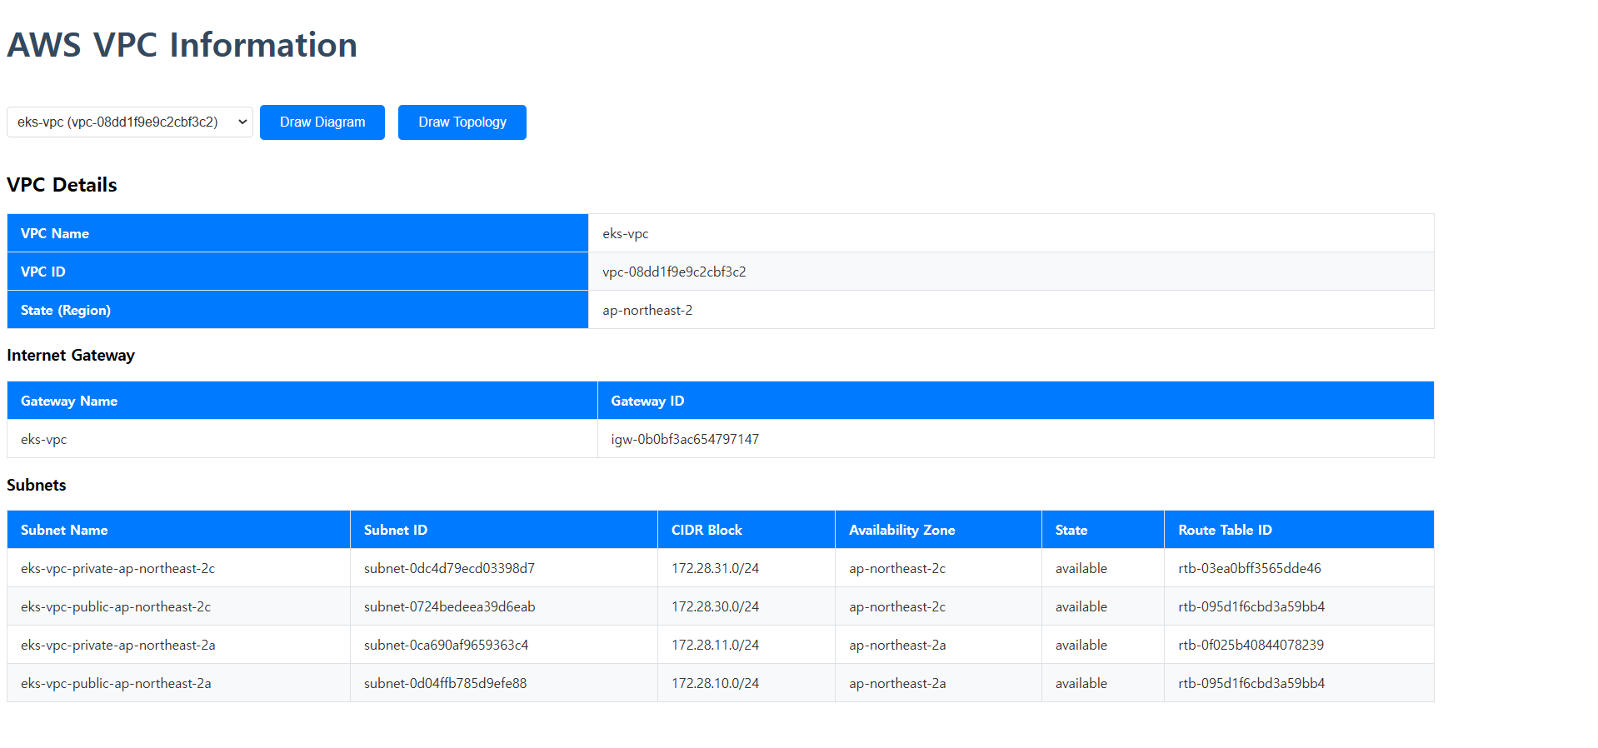Viewport: 1598px width, 748px height.
Task: Click the gateway ID igw-0b0bf3ac654797147
Action: click(x=685, y=439)
